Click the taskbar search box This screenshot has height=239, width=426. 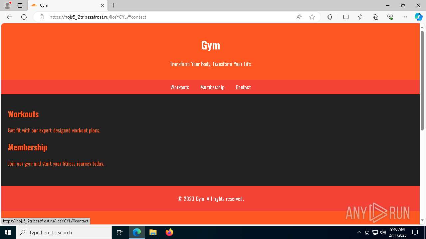[x=64, y=232]
